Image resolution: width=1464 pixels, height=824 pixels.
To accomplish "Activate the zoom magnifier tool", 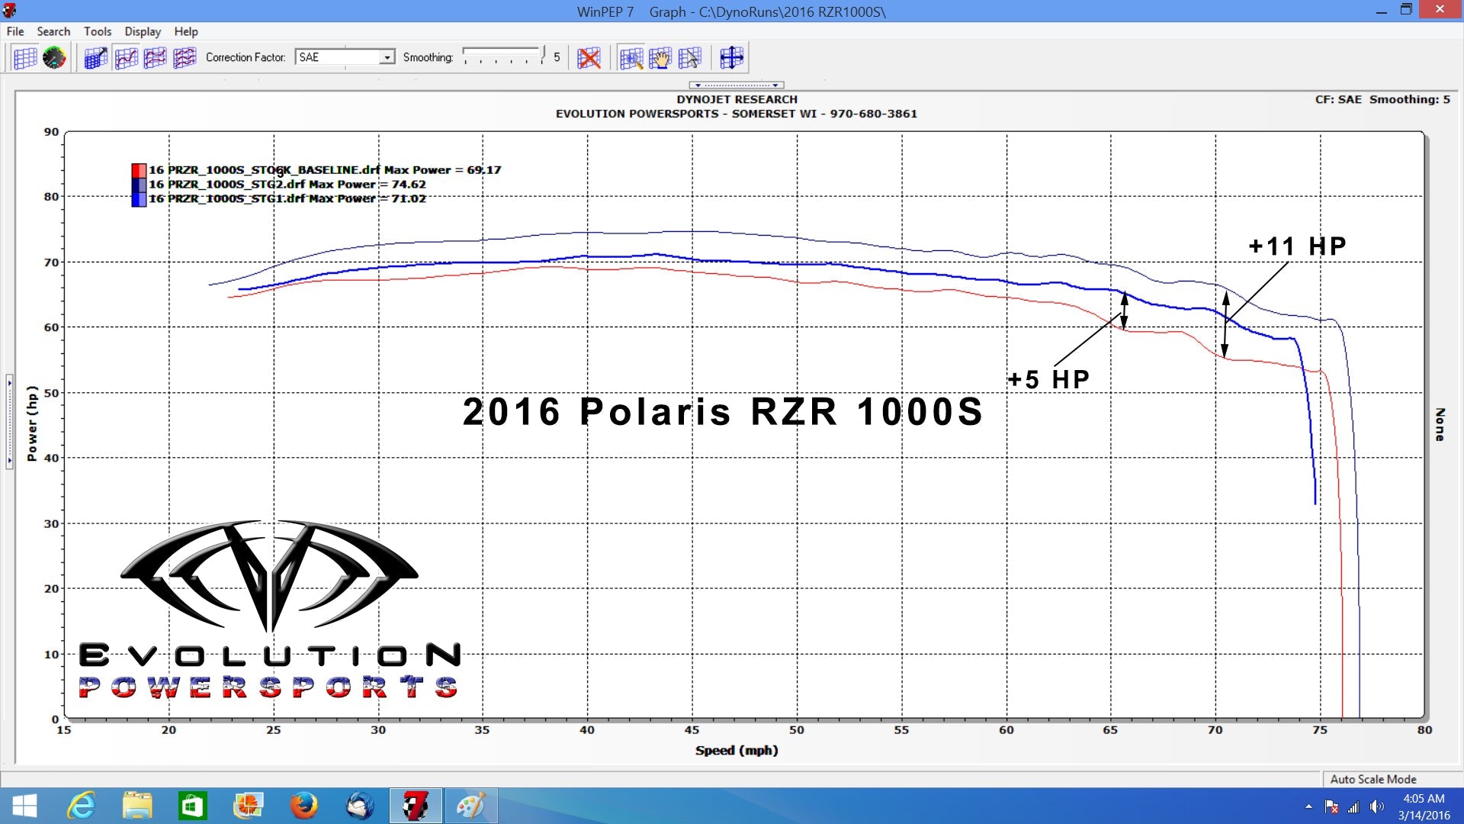I will pyautogui.click(x=630, y=58).
